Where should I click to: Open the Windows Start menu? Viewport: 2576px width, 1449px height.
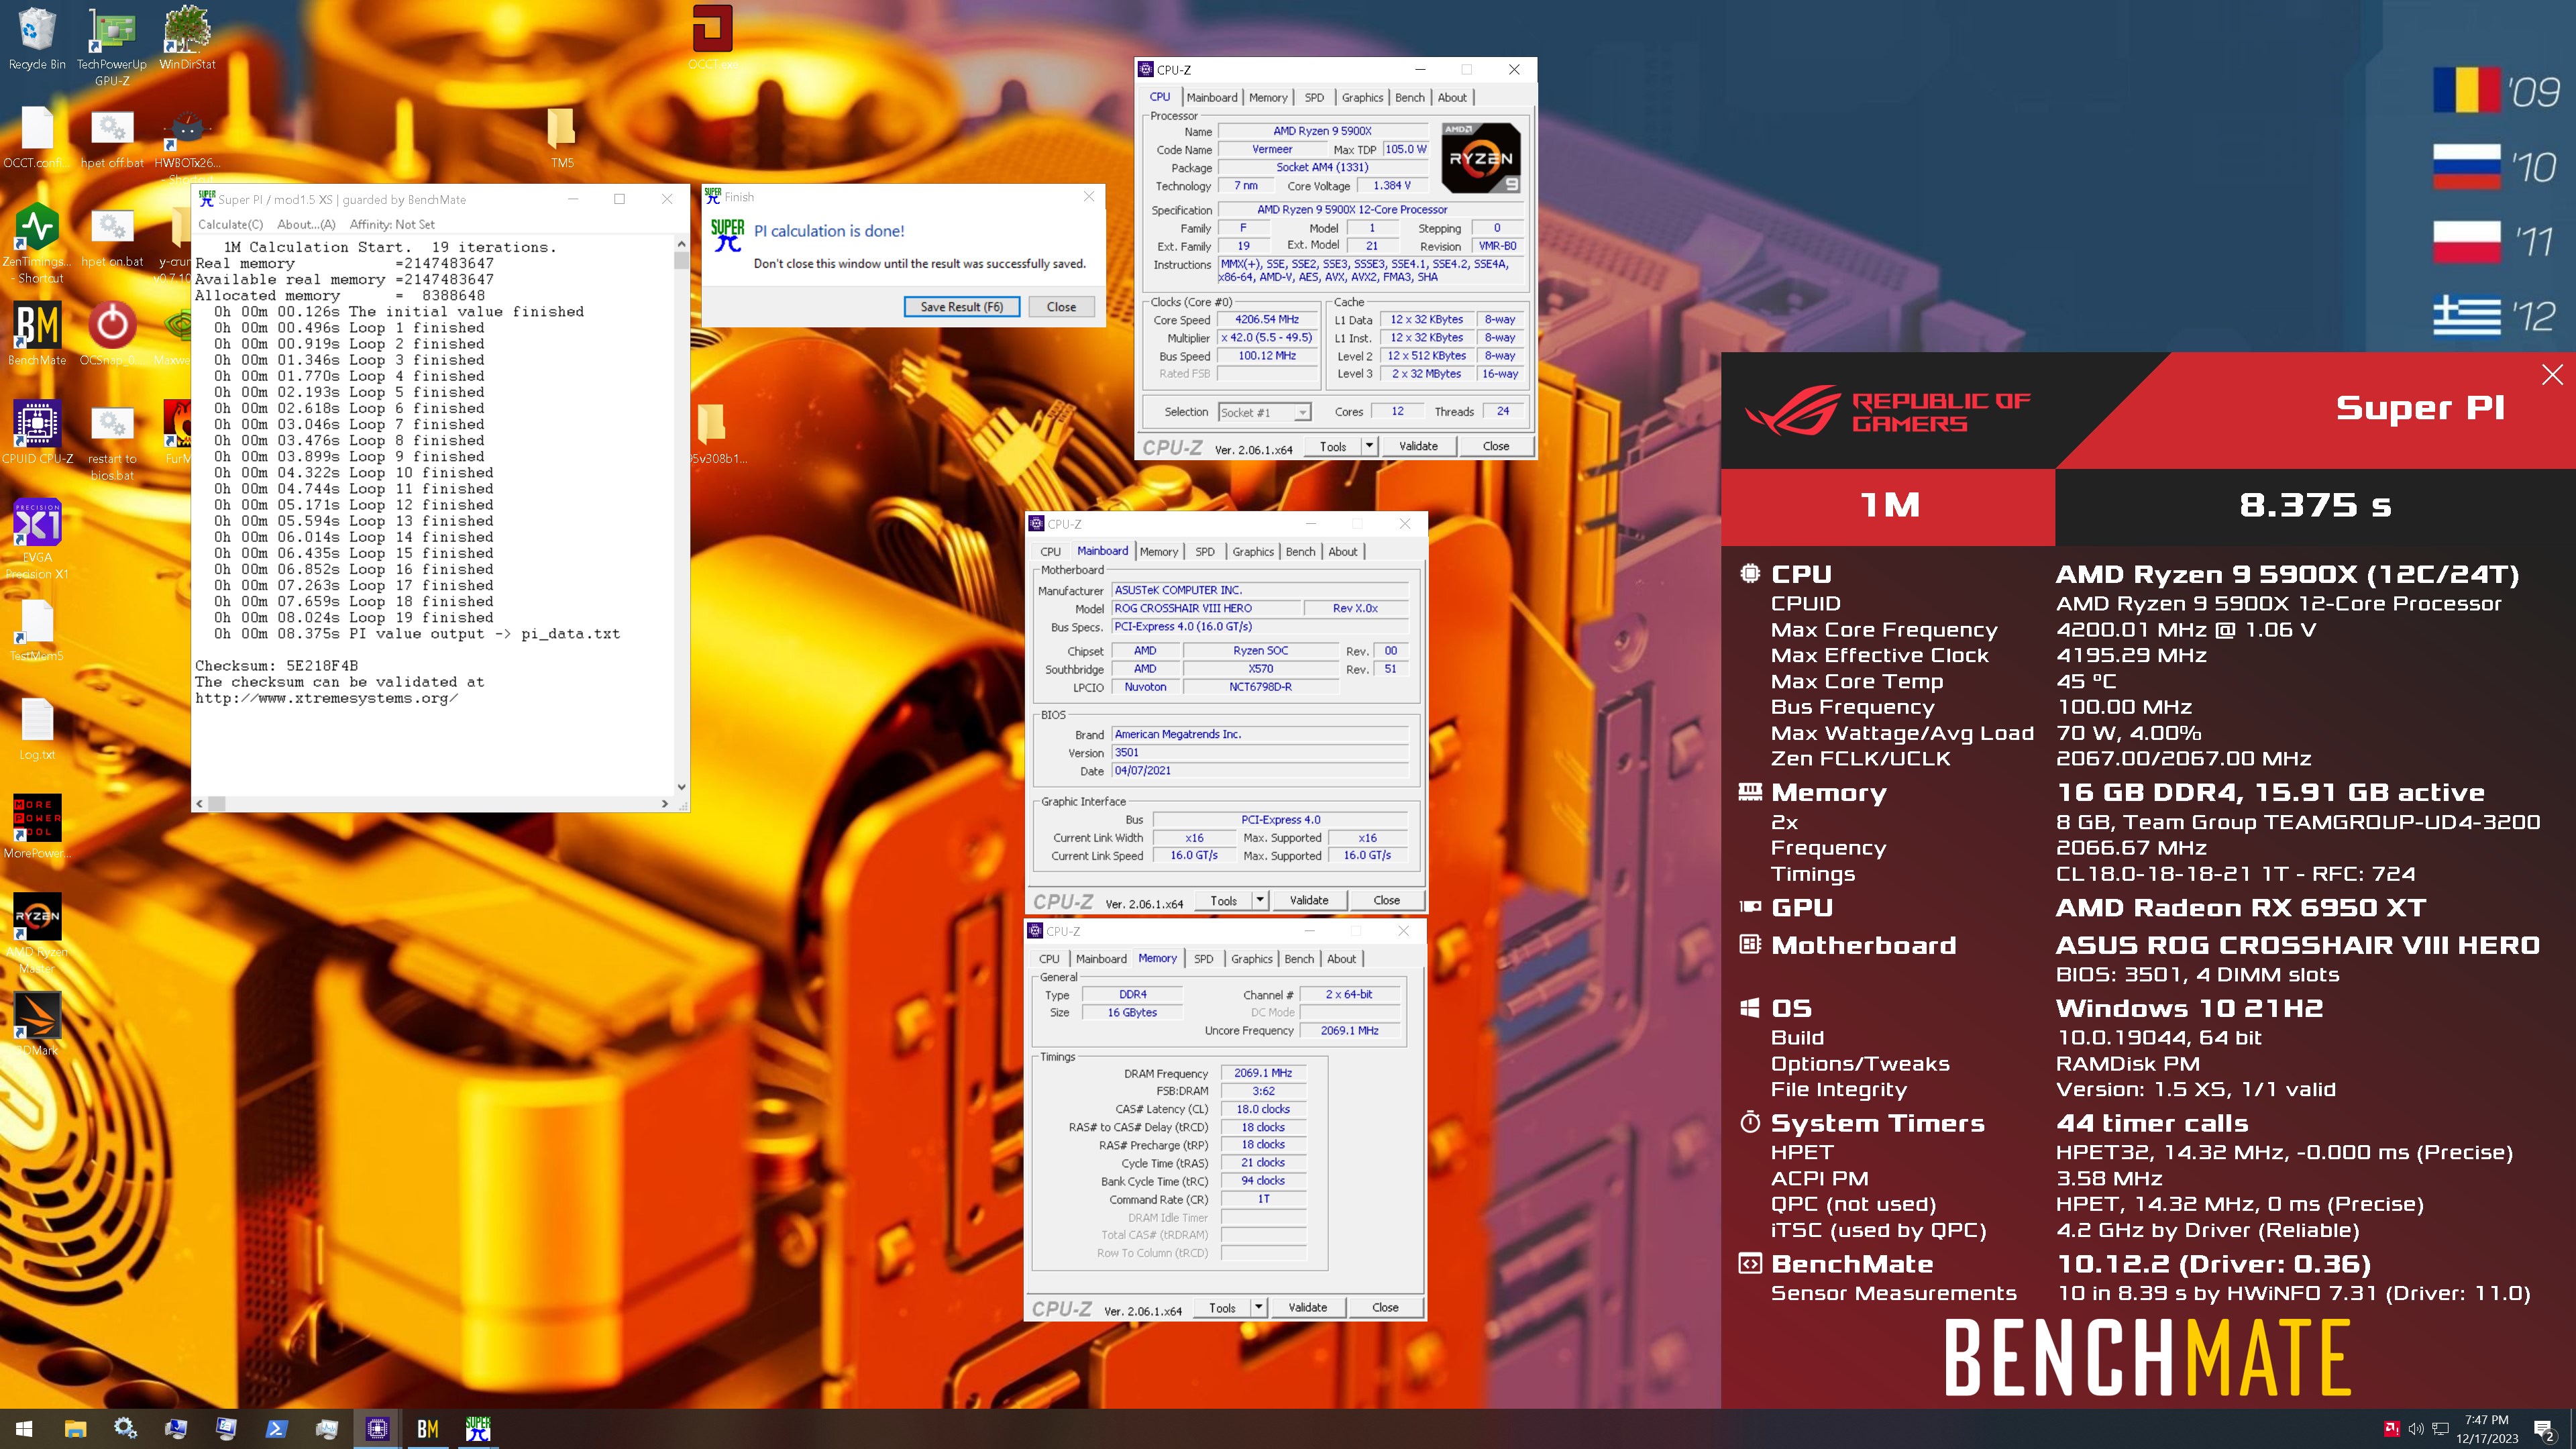[x=24, y=1429]
